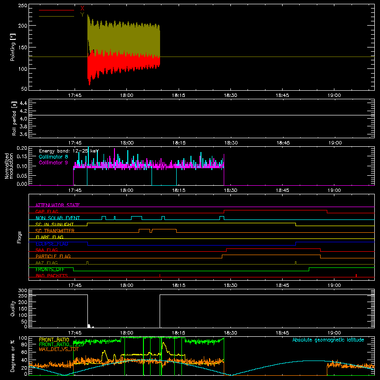This screenshot has width=380, height=380.
Task: Select the SAA_FLAG label
Action: (47, 250)
